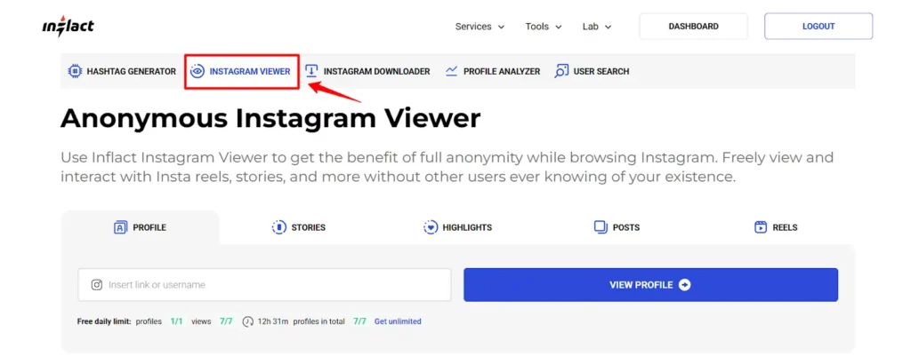This screenshot has width=911, height=364.
Task: Open the User Search tool
Action: (x=592, y=71)
